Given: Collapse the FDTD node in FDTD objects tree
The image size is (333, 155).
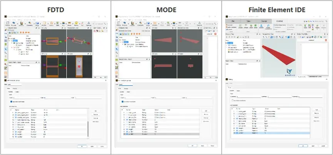Looking at the screenshot, I should pos(12,48).
